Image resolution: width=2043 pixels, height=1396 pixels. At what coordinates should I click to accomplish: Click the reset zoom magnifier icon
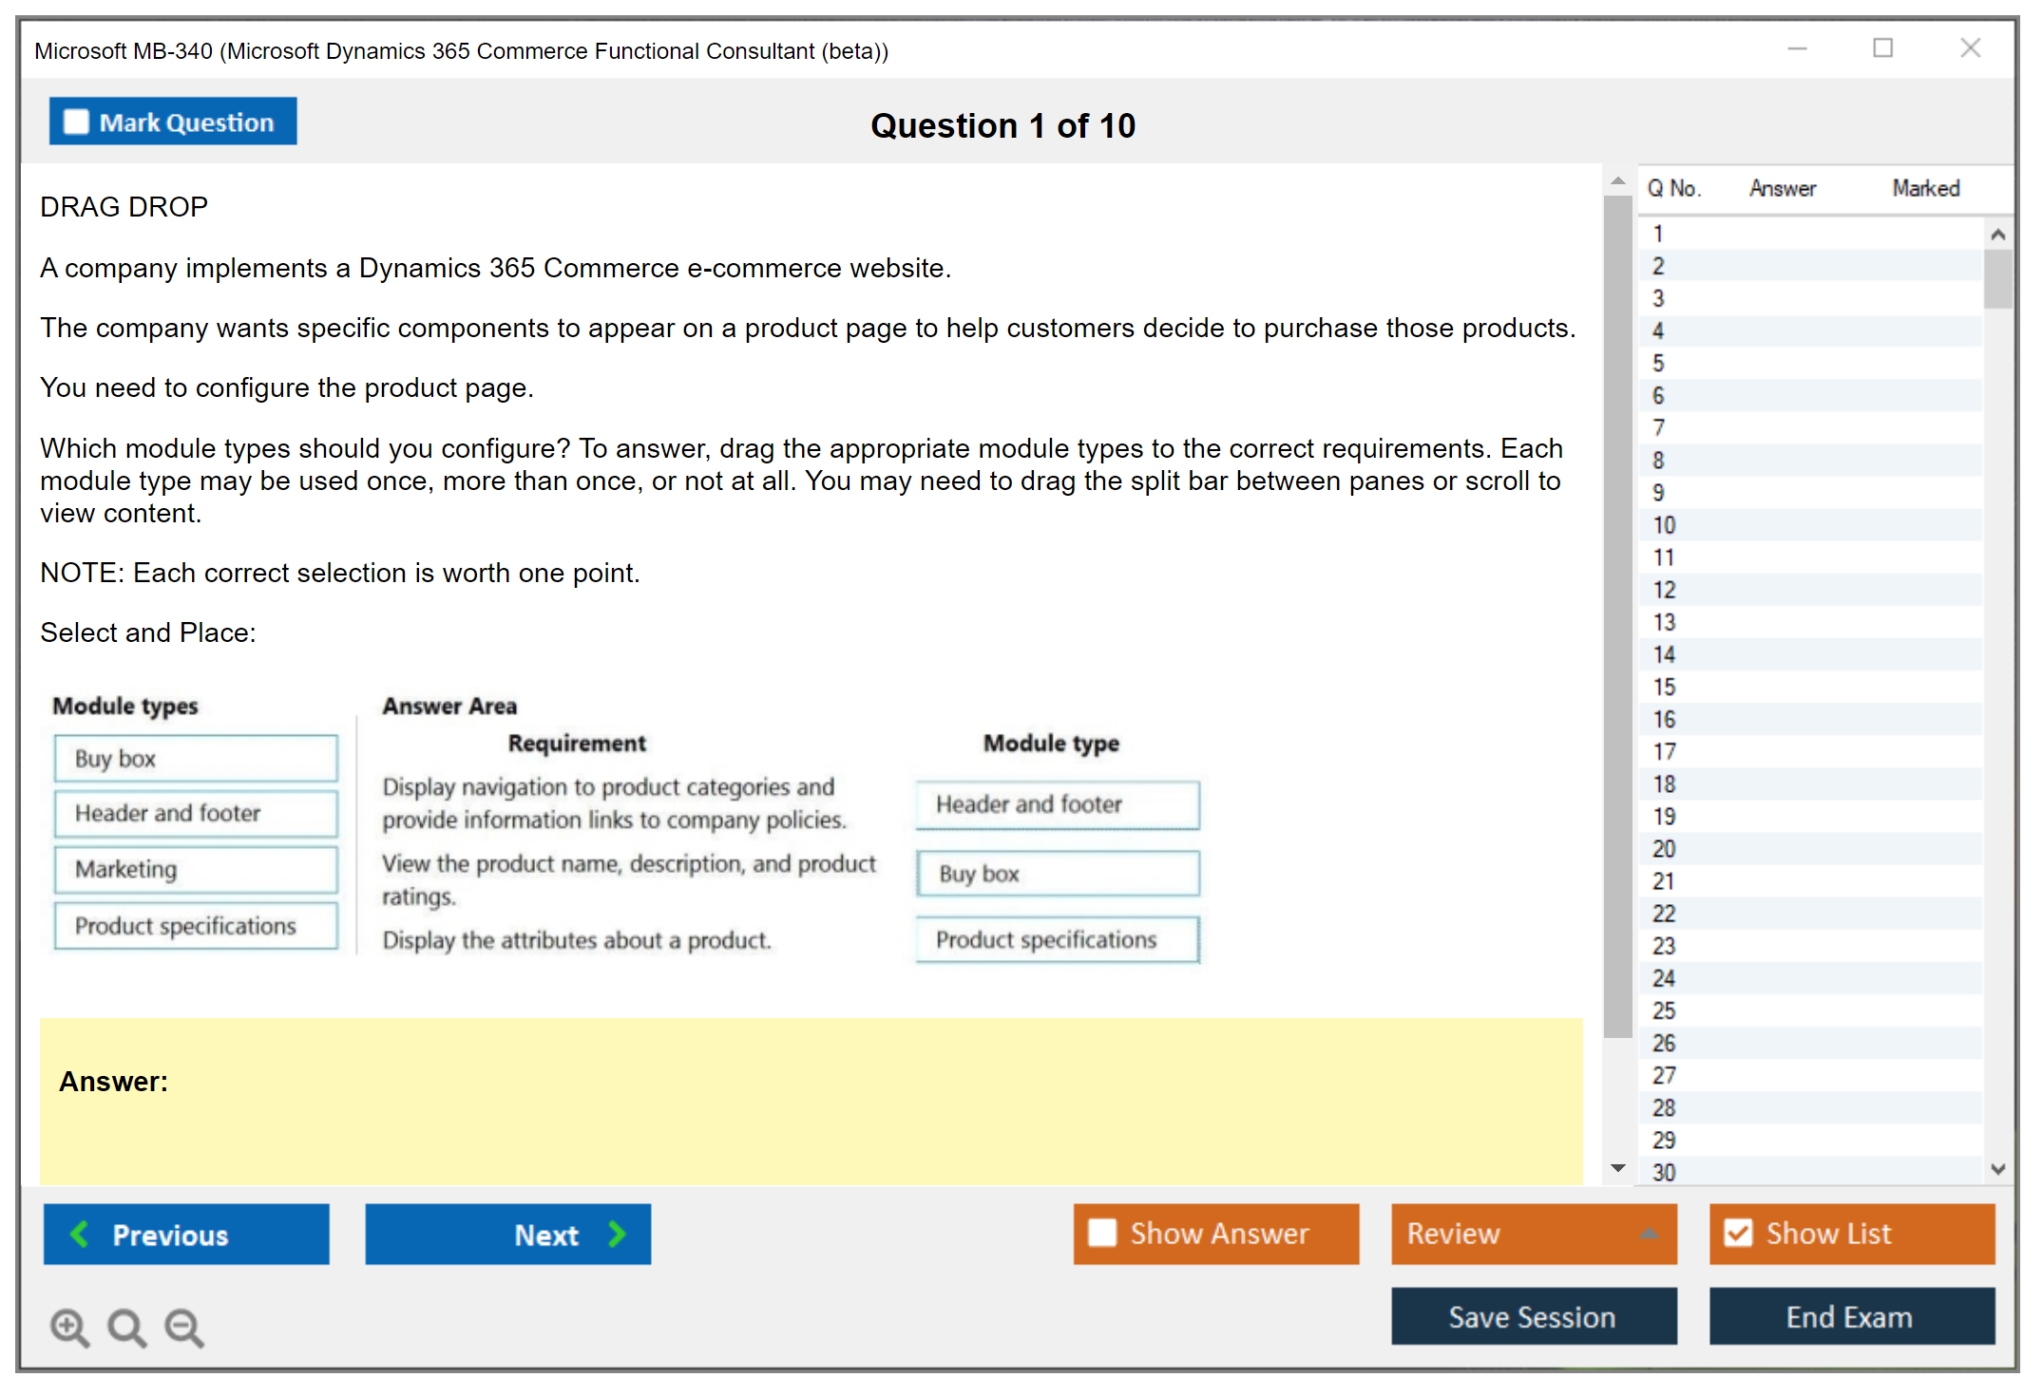pos(125,1326)
